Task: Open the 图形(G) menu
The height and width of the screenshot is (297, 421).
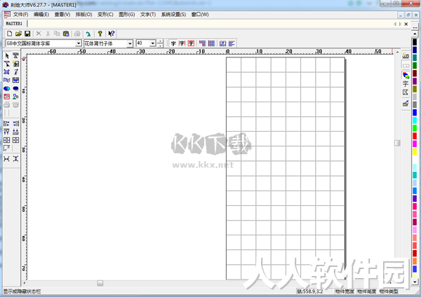Action: pyautogui.click(x=127, y=15)
